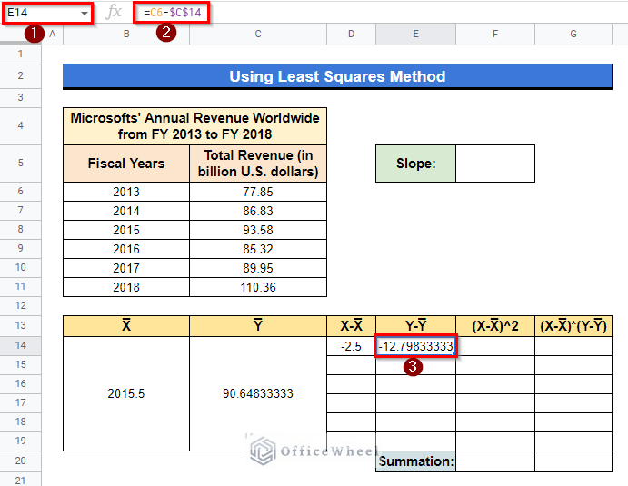Select column B header
The height and width of the screenshot is (486, 628).
tap(126, 34)
